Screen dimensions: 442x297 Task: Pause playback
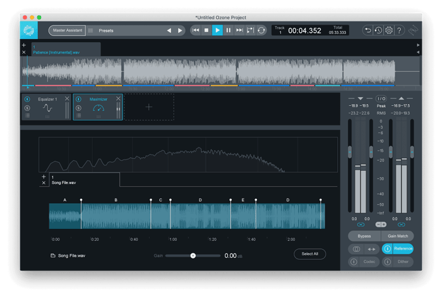pos(229,30)
